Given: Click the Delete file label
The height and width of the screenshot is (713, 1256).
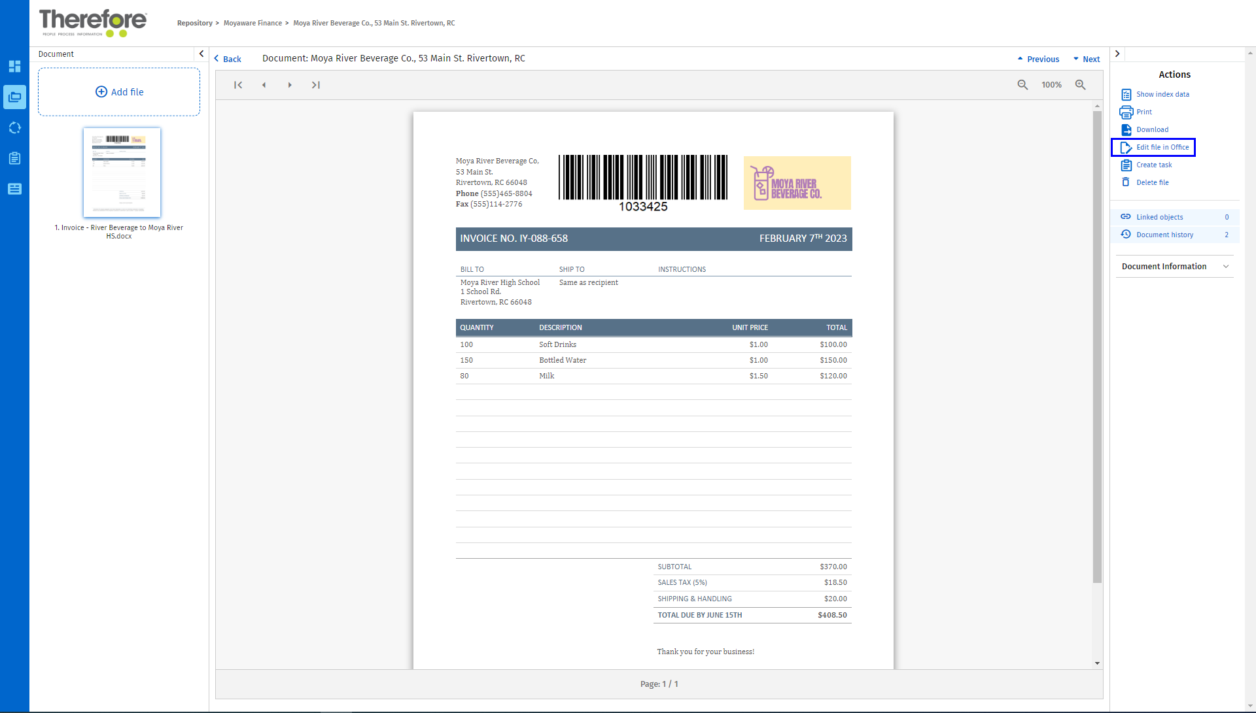Looking at the screenshot, I should [x=1152, y=182].
